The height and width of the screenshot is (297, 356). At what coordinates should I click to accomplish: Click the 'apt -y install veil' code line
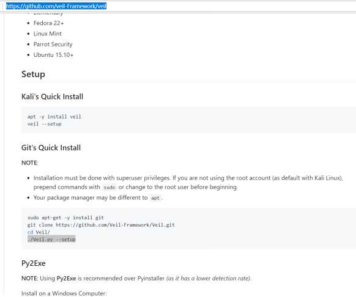[x=54, y=117]
